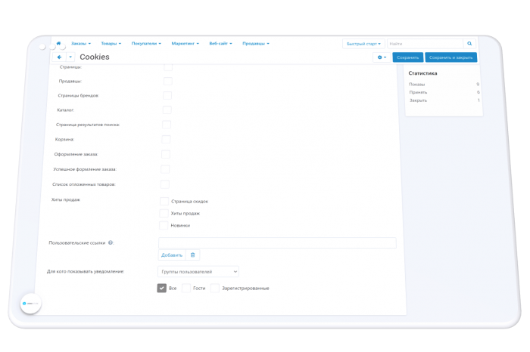Image resolution: width=530 pixels, height=352 pixels.
Task: Open the Заказы menu
Action: (81, 44)
